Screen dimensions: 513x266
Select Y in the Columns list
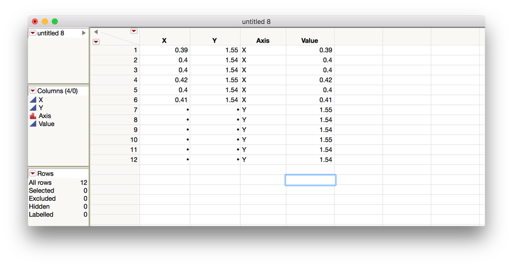41,108
